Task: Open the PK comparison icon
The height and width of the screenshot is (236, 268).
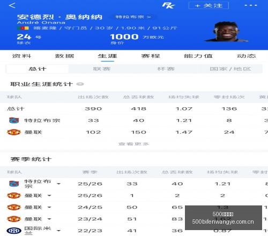Action: click(x=168, y=5)
